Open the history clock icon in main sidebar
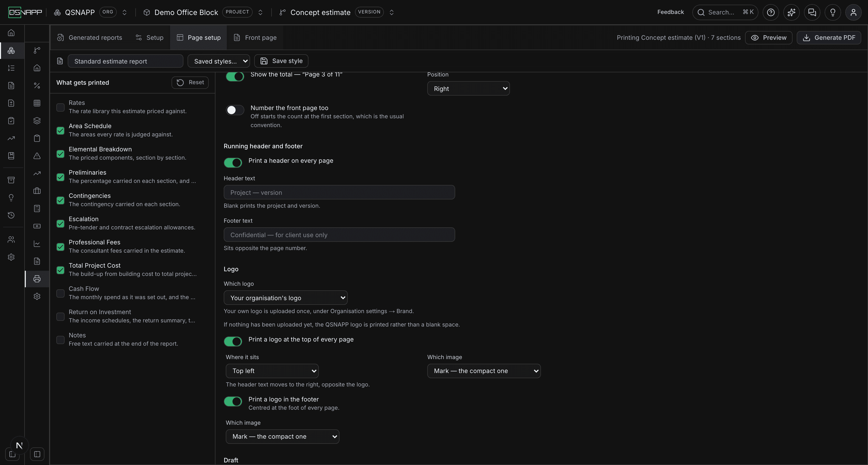Viewport: 868px width, 465px height. [11, 215]
